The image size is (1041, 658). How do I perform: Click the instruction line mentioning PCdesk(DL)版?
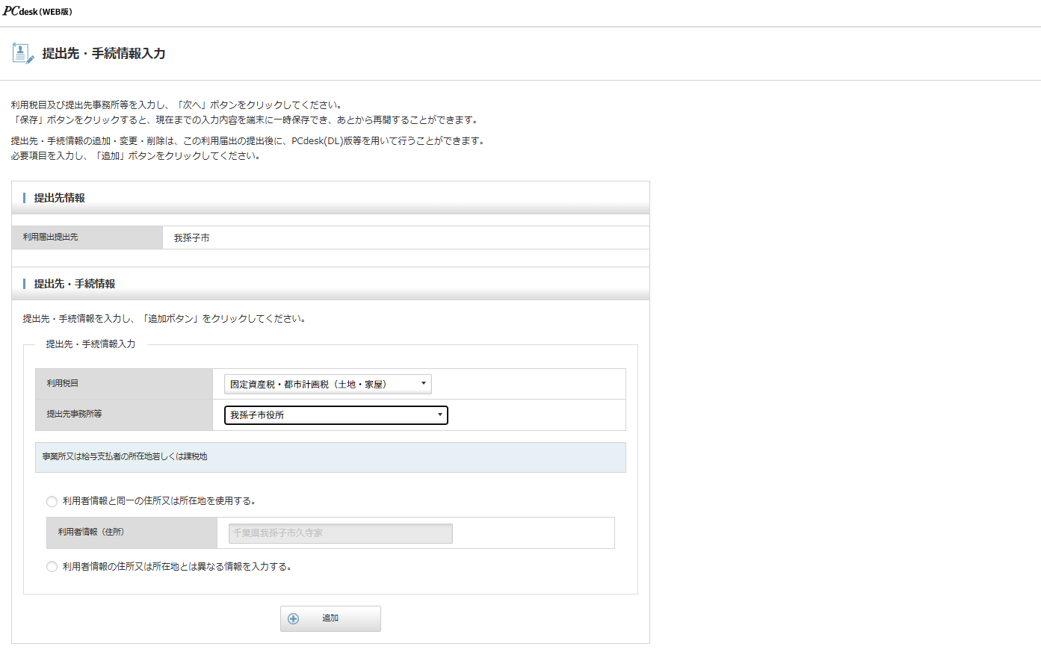click(249, 141)
